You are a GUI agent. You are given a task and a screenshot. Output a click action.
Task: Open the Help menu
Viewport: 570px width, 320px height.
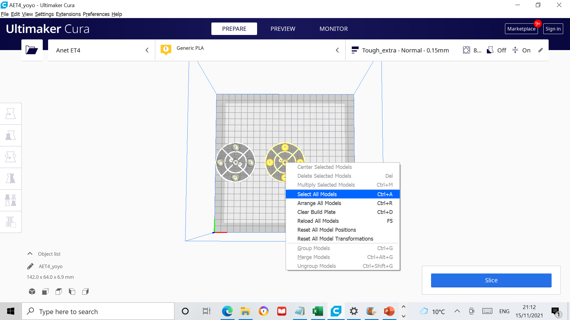pos(117,14)
